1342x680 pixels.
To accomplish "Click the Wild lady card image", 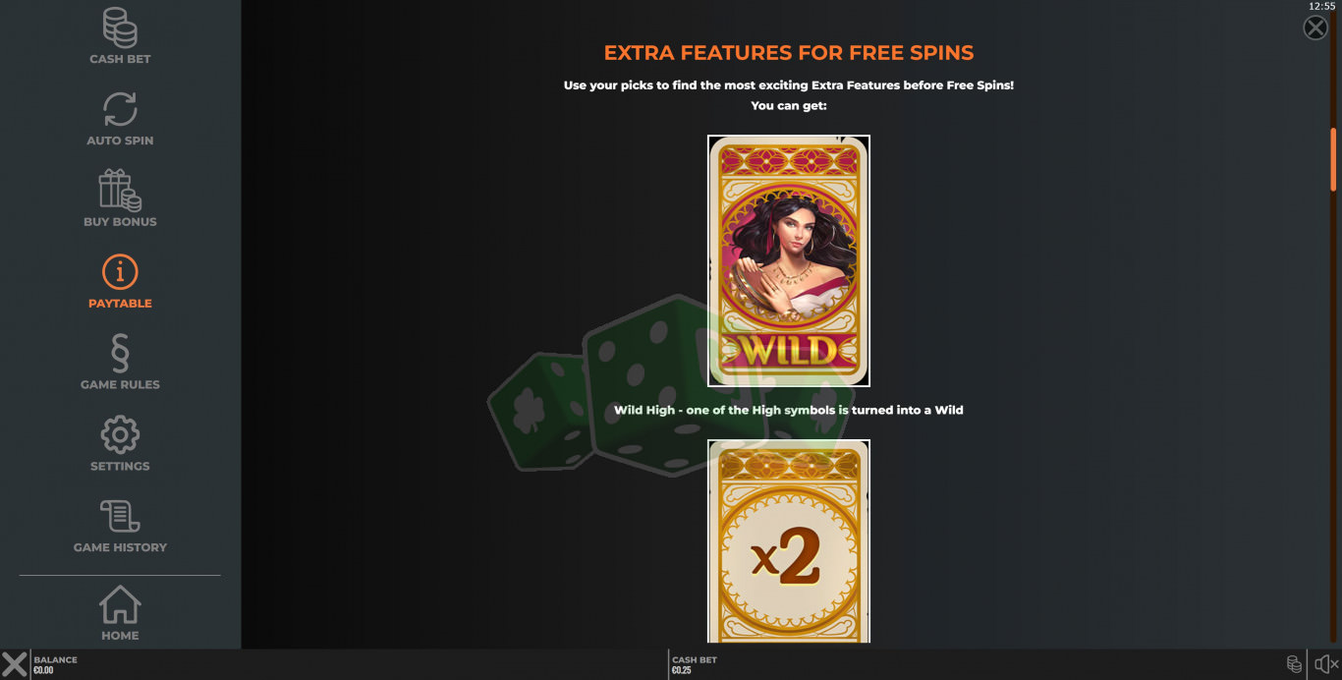I will pos(789,260).
